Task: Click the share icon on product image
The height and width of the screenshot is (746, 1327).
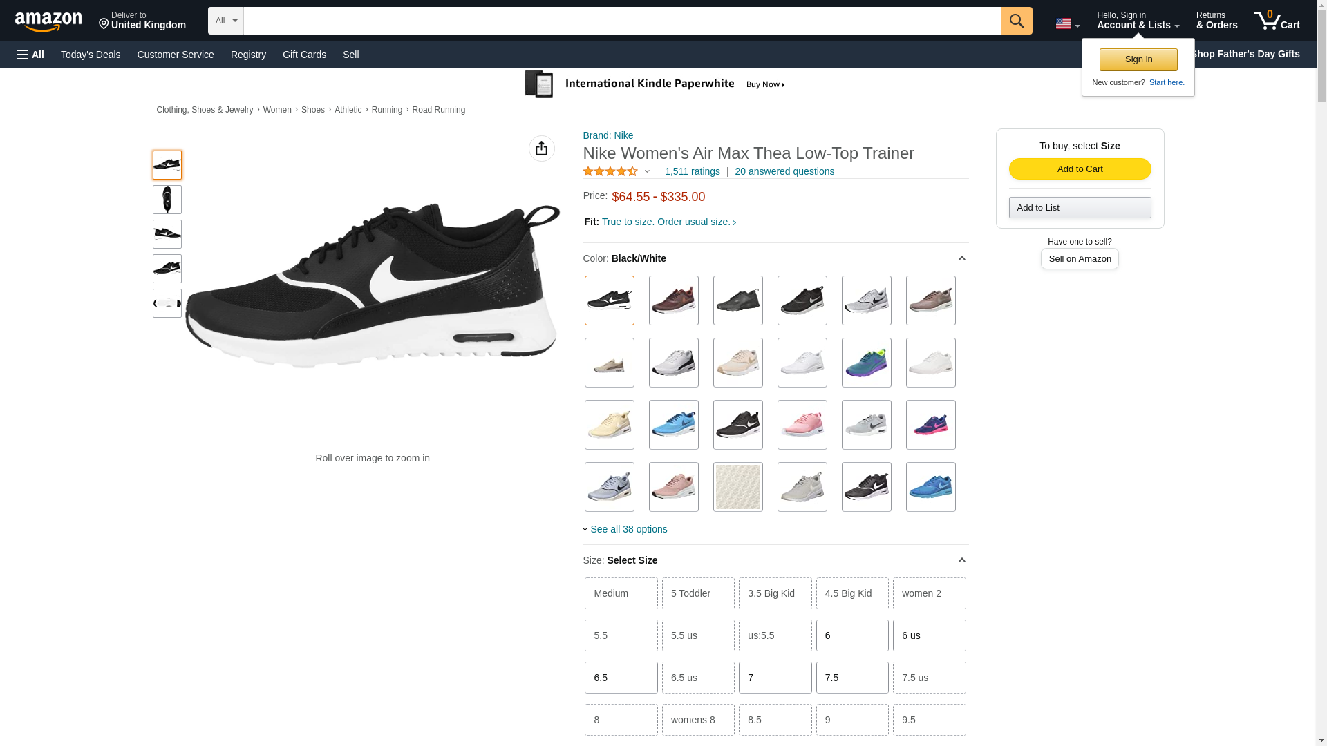Action: (x=541, y=149)
